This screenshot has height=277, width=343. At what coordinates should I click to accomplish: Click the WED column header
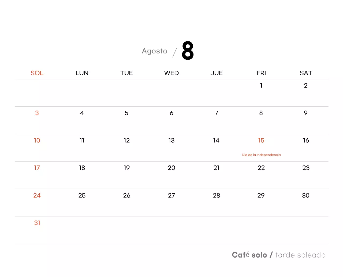pos(171,73)
